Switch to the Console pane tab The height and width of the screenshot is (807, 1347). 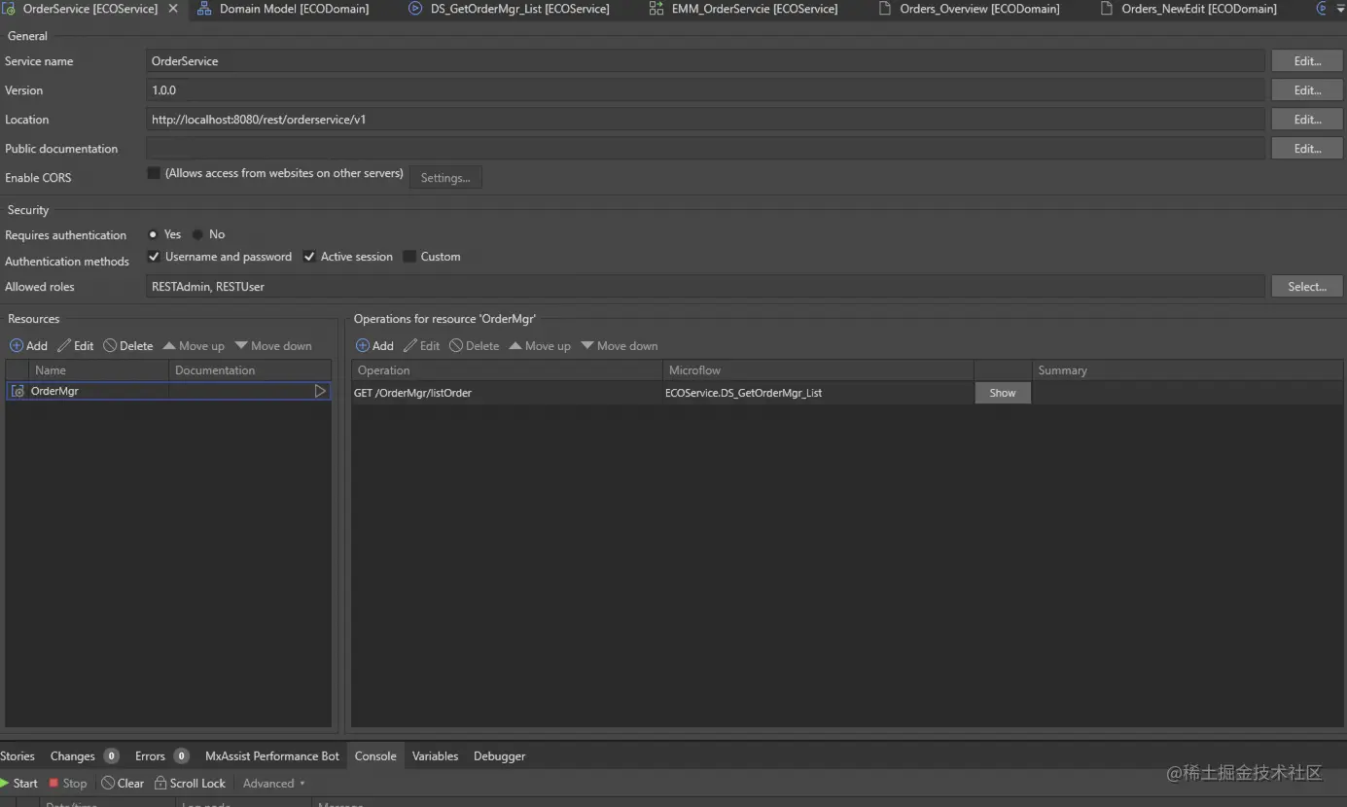375,756
